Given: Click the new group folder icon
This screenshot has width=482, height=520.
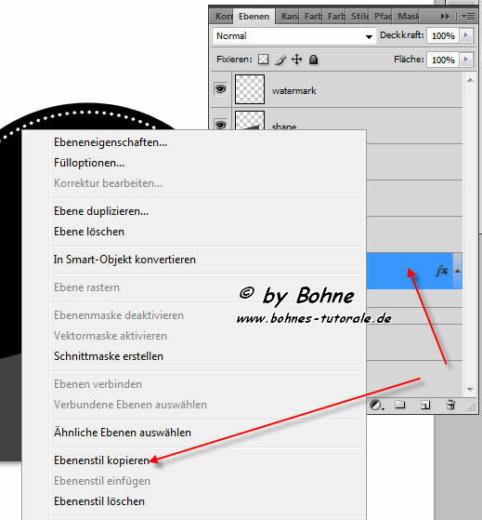Looking at the screenshot, I should 400,405.
